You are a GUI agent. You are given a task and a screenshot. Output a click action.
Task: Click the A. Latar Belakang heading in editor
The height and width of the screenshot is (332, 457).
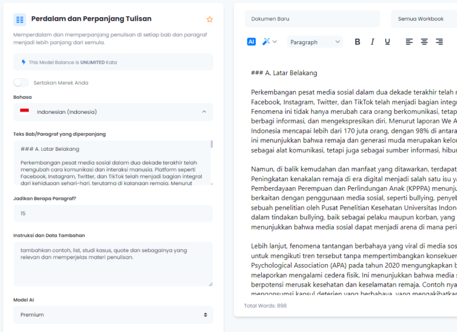[x=284, y=73]
